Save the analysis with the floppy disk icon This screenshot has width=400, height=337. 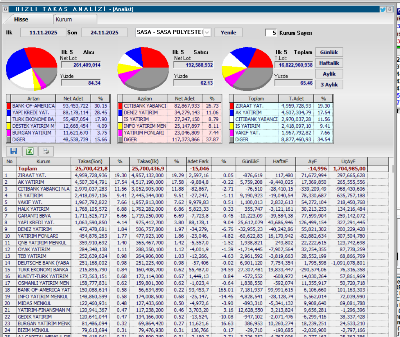pyautogui.click(x=14, y=151)
